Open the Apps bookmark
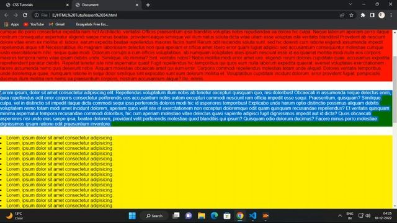 point(12,24)
